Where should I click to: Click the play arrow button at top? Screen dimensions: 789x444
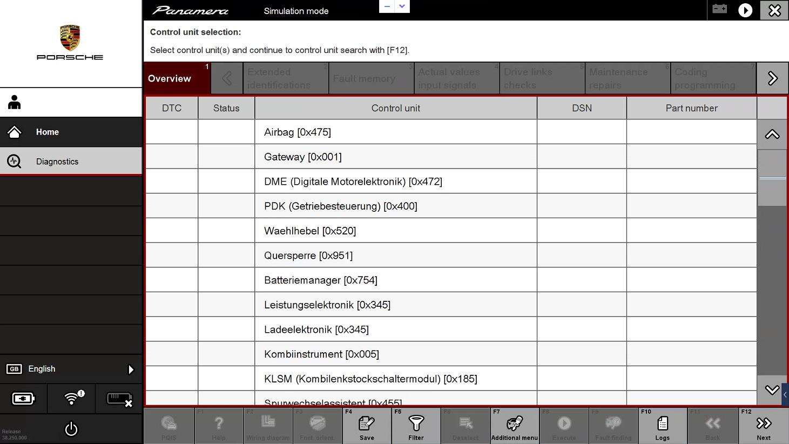coord(745,10)
